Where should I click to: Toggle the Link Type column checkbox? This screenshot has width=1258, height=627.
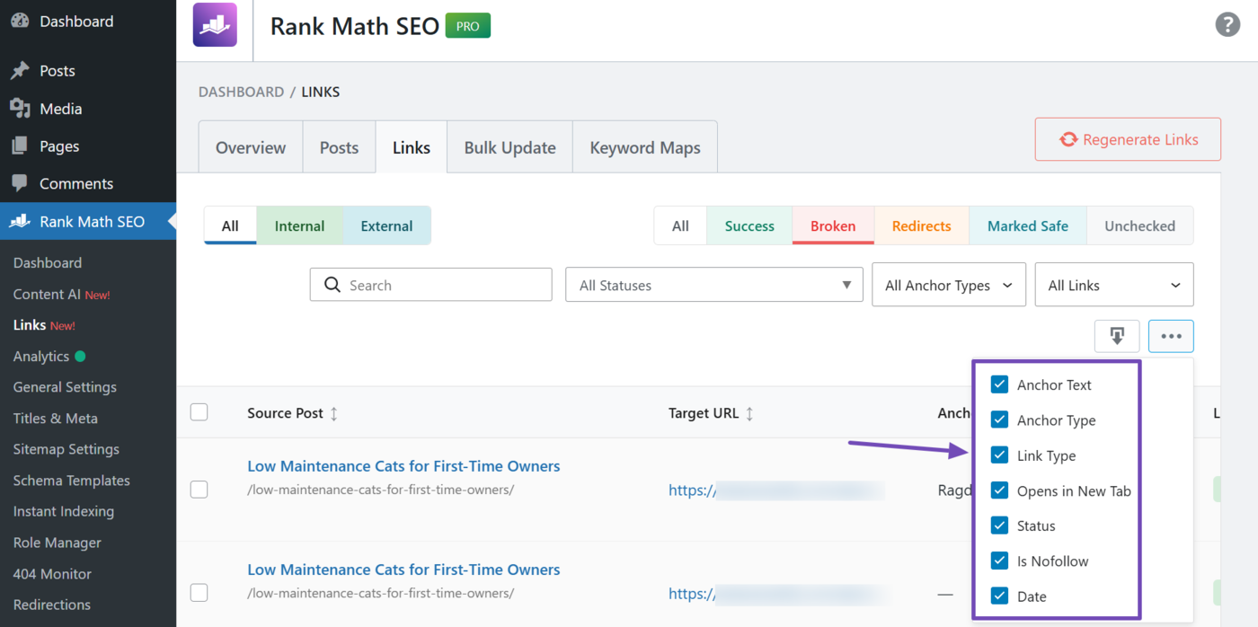click(999, 455)
